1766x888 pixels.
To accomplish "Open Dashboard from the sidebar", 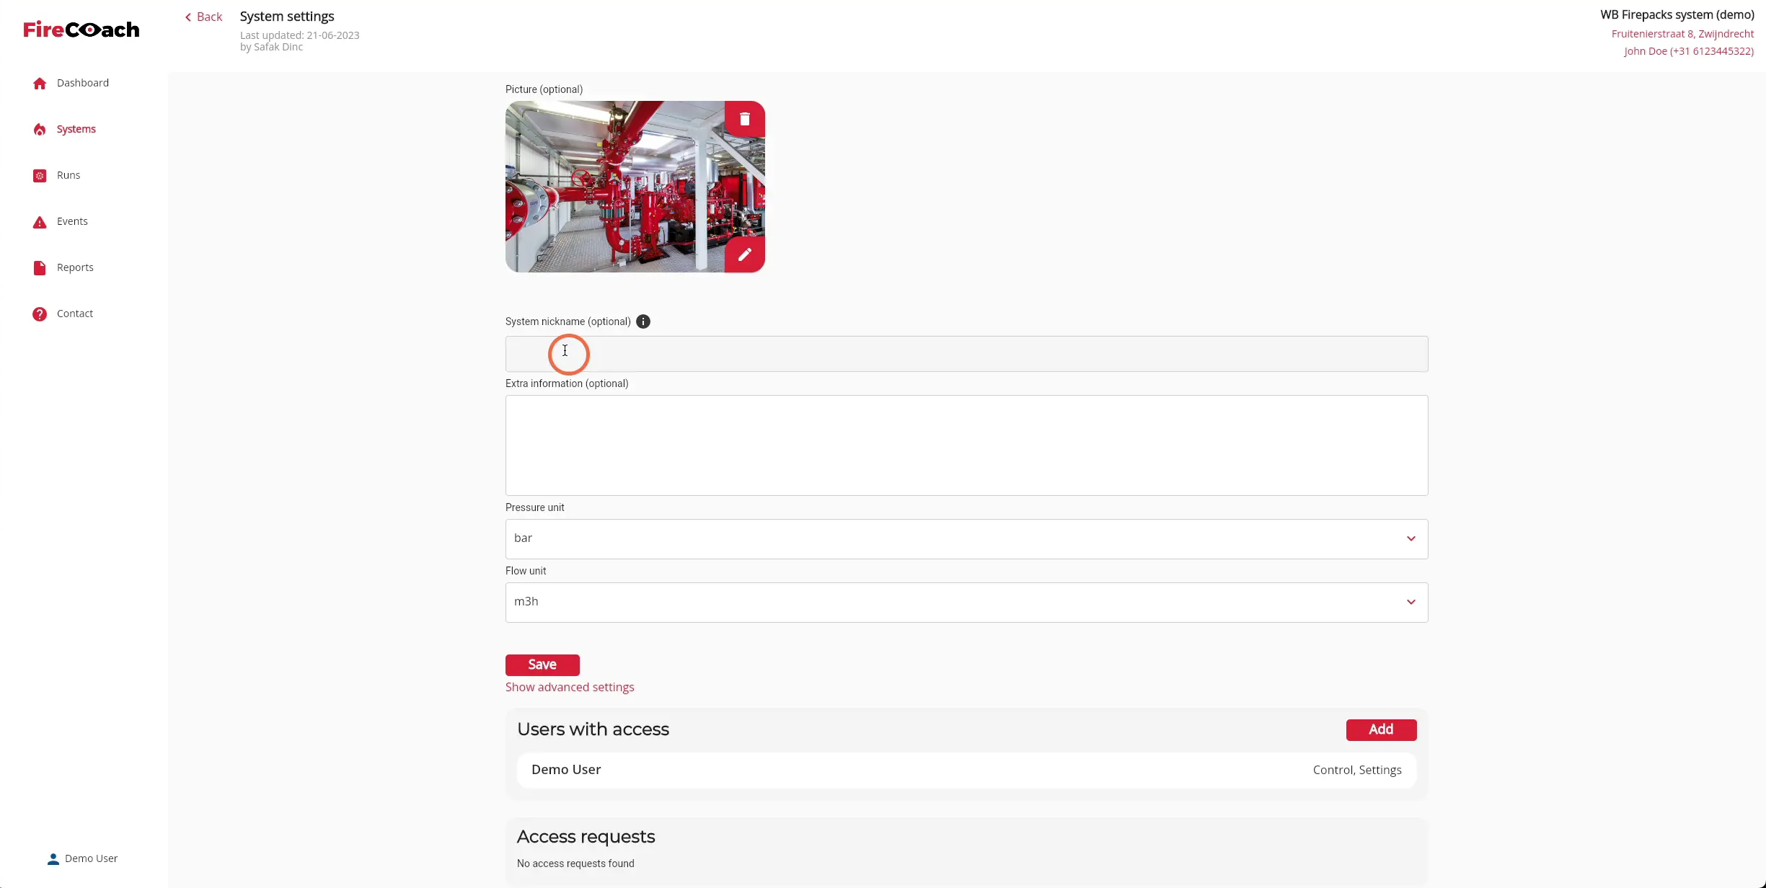I will pos(83,83).
